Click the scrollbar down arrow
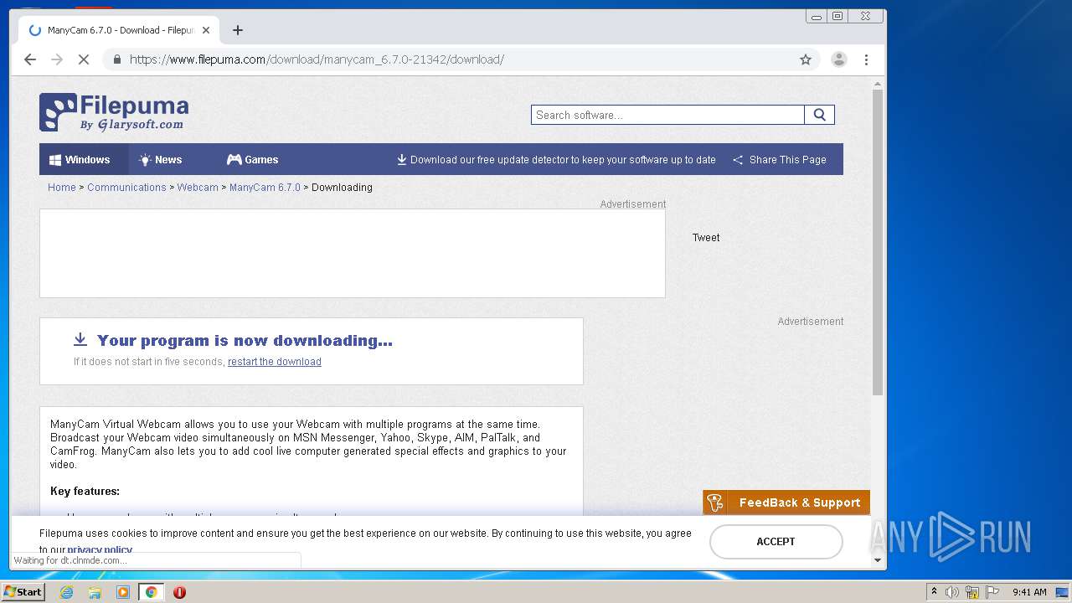This screenshot has width=1072, height=603. coord(878,560)
